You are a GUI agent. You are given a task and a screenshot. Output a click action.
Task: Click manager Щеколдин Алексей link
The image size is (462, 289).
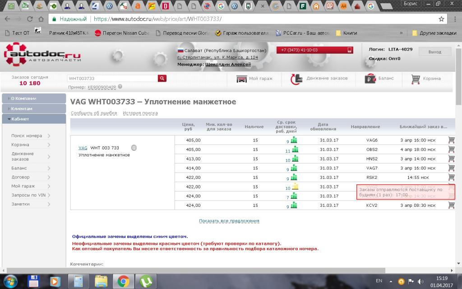[228, 64]
